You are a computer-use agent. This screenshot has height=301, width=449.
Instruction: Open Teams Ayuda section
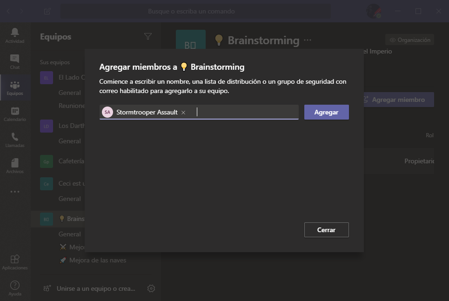point(15,288)
